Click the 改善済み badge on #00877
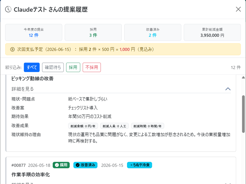This screenshot has height=184, width=246. click(85, 165)
